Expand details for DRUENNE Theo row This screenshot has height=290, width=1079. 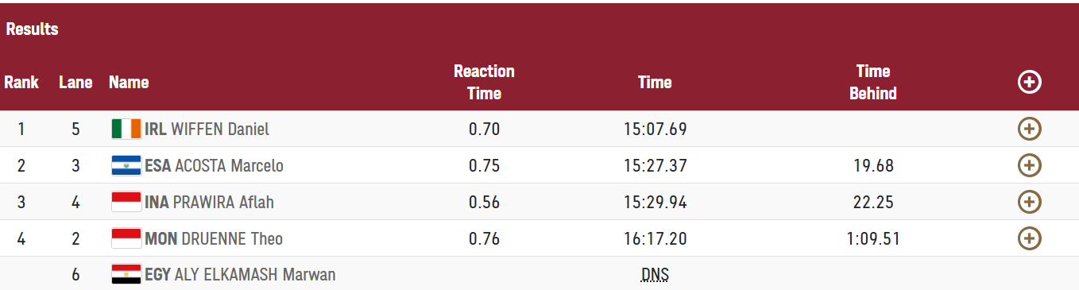(x=1029, y=238)
